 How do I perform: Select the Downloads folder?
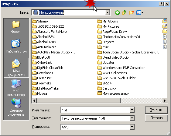pyautogui.click(x=43, y=73)
